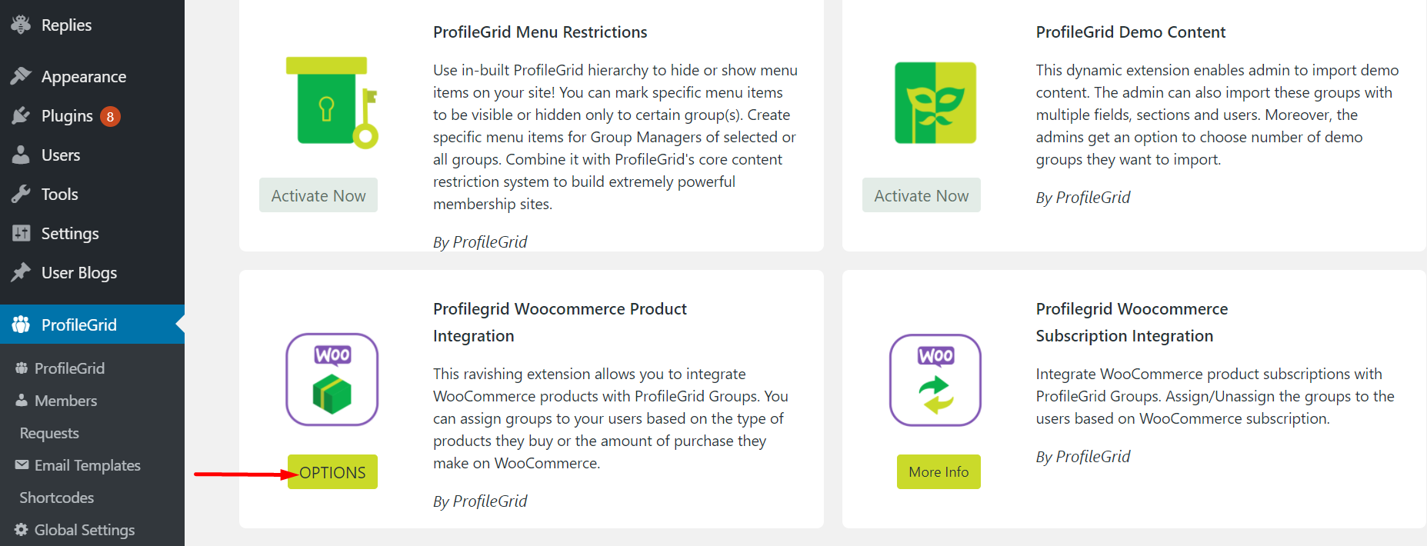Click the WooCommerce Subscription Integration sync icon

click(935, 379)
